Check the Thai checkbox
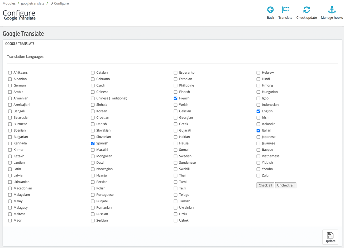The image size is (344, 248). (176, 176)
